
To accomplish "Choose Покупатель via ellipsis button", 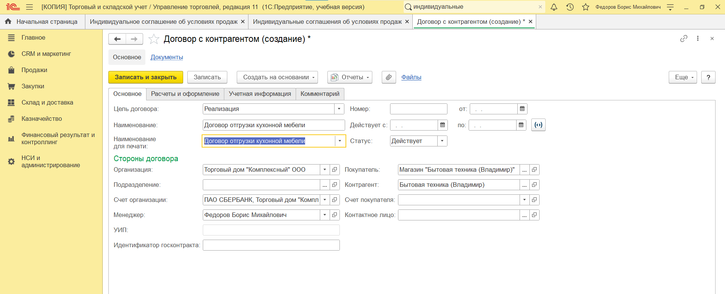I will pyautogui.click(x=524, y=169).
